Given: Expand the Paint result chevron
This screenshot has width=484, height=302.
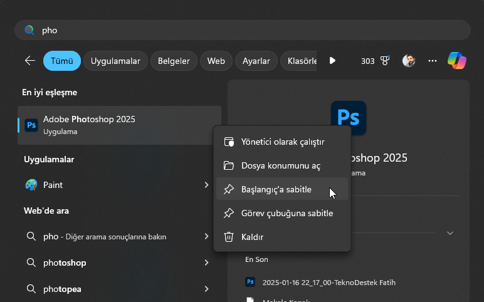Looking at the screenshot, I should [x=206, y=185].
